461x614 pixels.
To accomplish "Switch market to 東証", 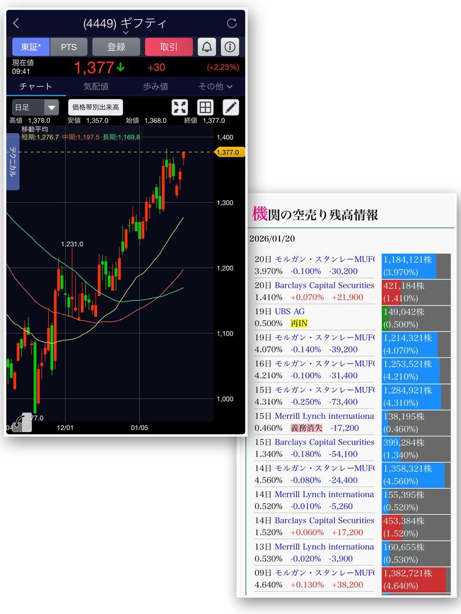I will (x=31, y=47).
